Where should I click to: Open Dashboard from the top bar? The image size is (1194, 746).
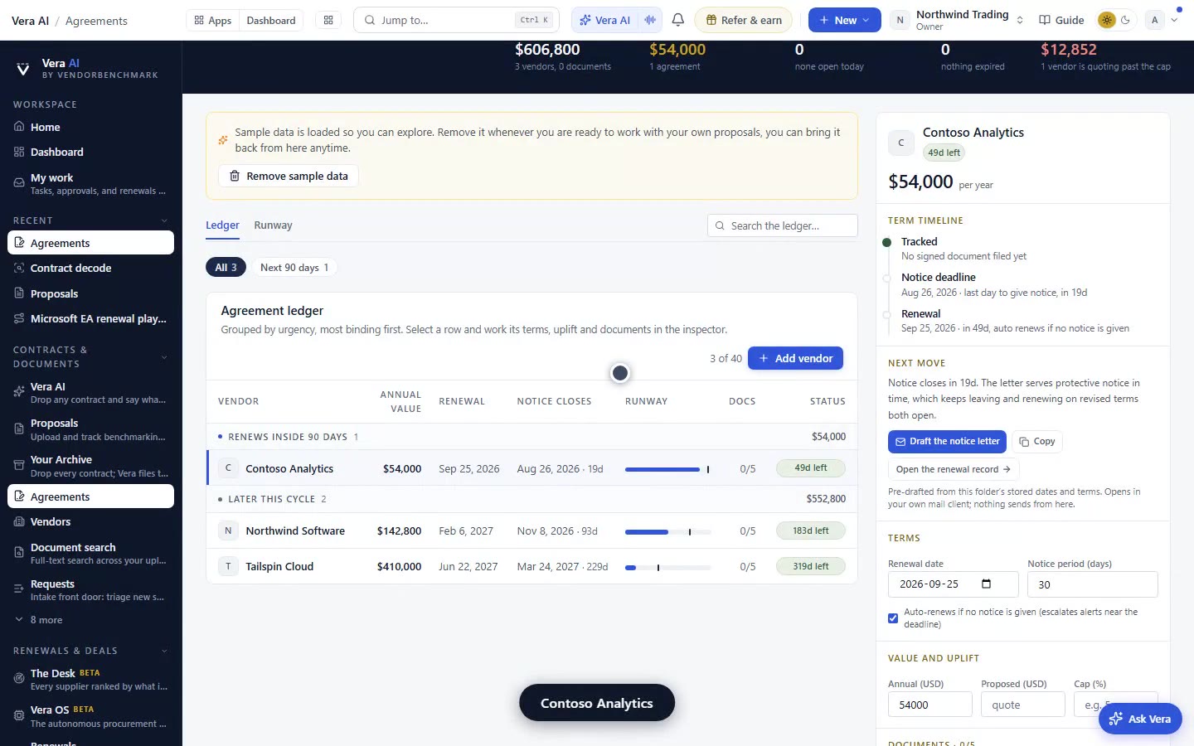pos(271,20)
